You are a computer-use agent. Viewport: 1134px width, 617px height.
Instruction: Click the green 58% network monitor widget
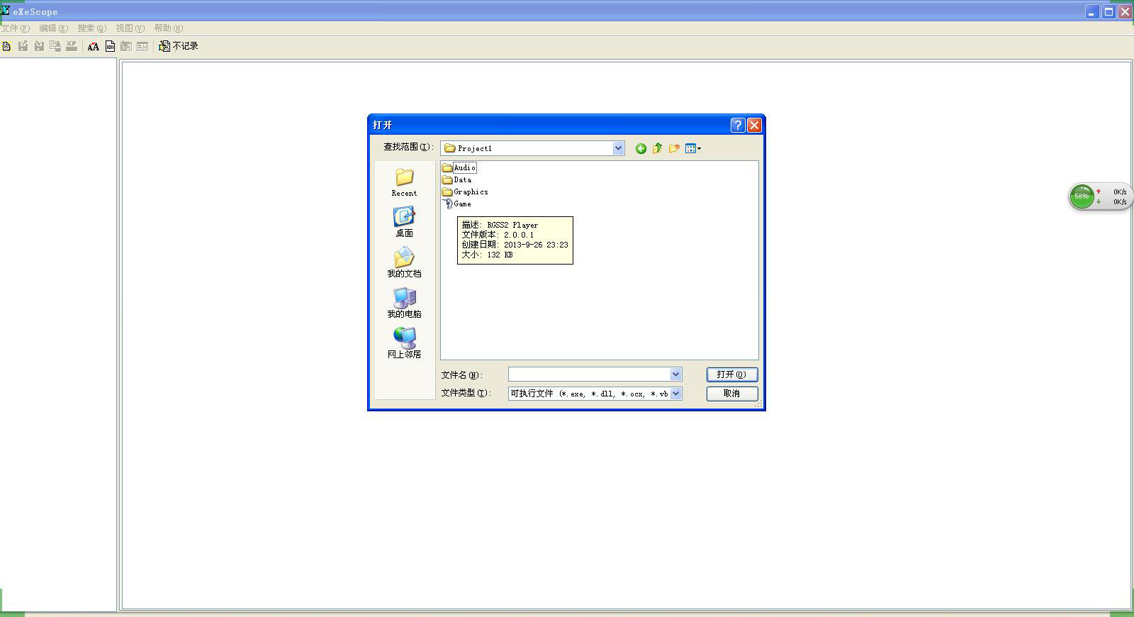[x=1082, y=196]
